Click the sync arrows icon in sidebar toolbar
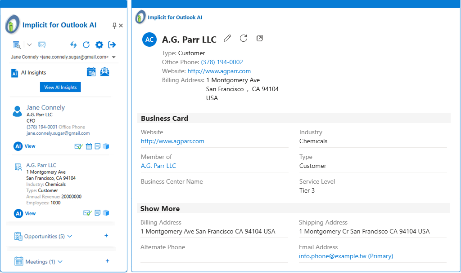This screenshot has width=461, height=273. [x=73, y=44]
